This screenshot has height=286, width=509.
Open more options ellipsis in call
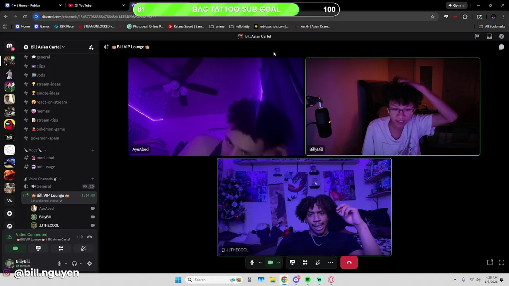click(330, 263)
